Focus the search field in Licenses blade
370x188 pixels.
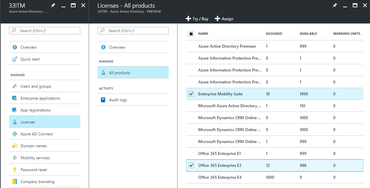point(133,31)
